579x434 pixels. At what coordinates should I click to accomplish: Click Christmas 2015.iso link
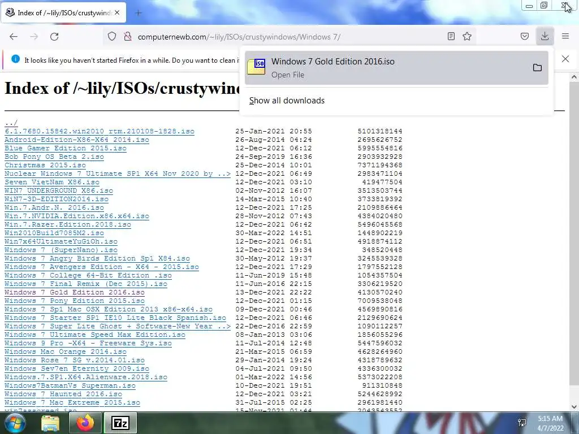(45, 166)
